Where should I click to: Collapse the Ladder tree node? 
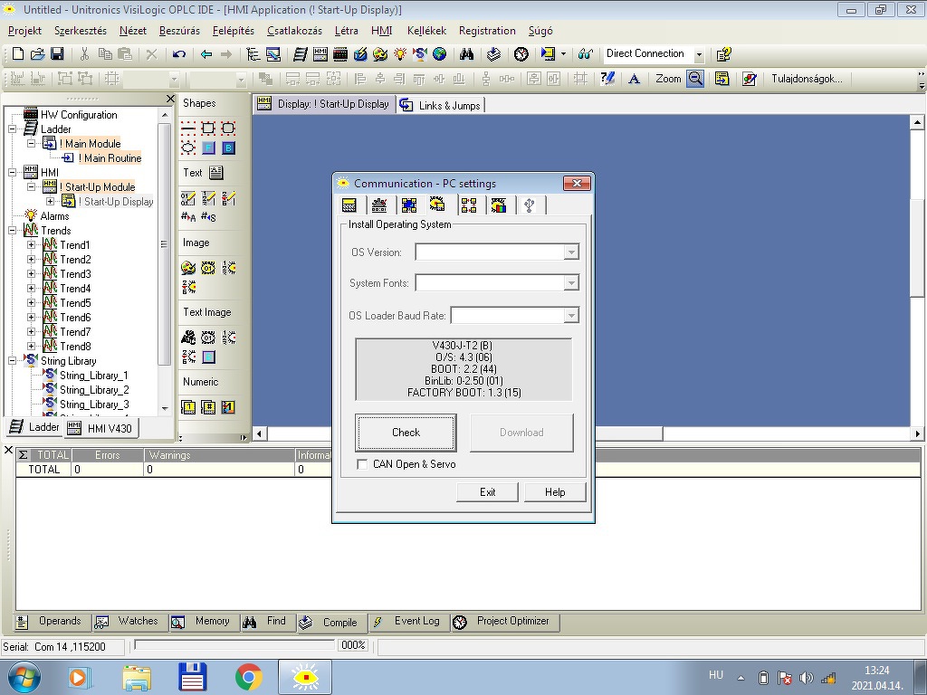[13, 129]
